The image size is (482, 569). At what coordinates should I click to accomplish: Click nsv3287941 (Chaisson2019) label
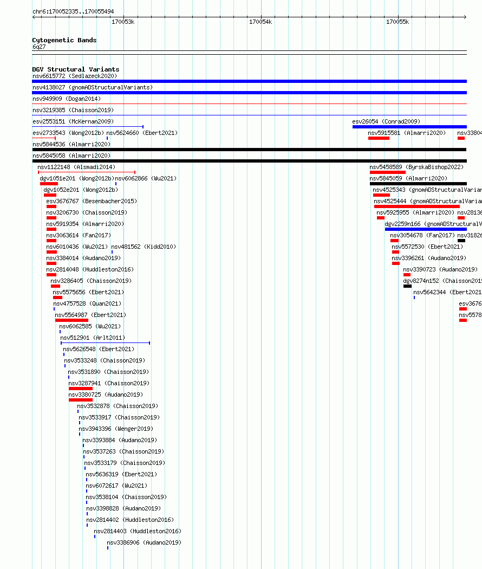click(109, 383)
